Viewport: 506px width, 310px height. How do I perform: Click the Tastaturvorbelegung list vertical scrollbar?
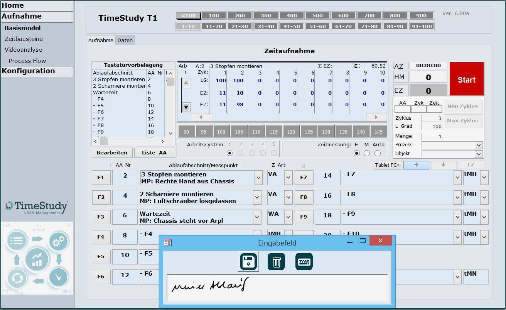170,104
